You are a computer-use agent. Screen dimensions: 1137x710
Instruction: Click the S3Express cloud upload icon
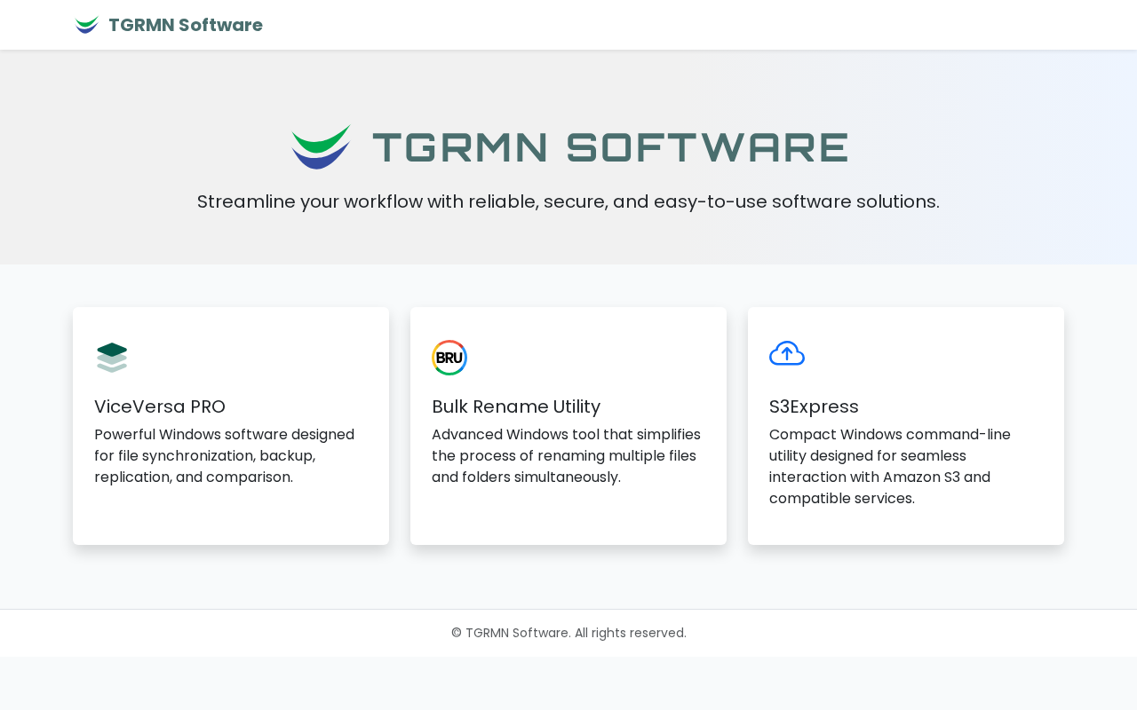tap(787, 353)
